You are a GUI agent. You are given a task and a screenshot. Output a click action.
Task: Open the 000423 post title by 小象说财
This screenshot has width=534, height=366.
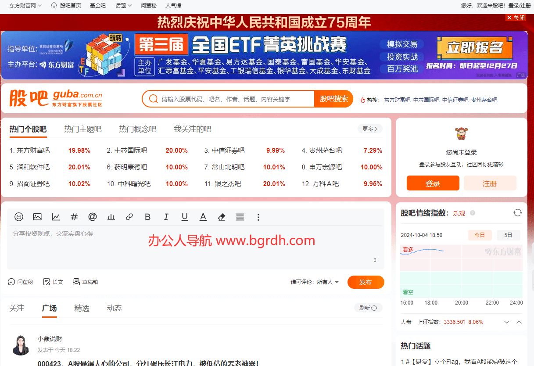(148, 363)
